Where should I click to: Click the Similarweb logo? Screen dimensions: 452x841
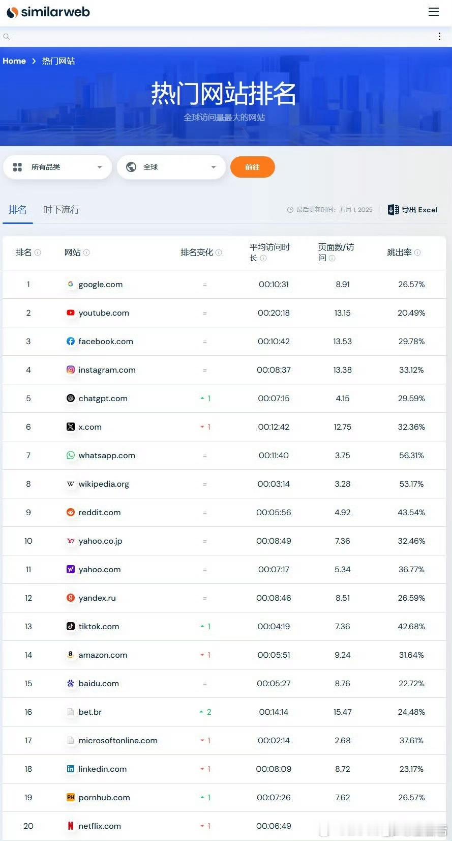pyautogui.click(x=48, y=12)
